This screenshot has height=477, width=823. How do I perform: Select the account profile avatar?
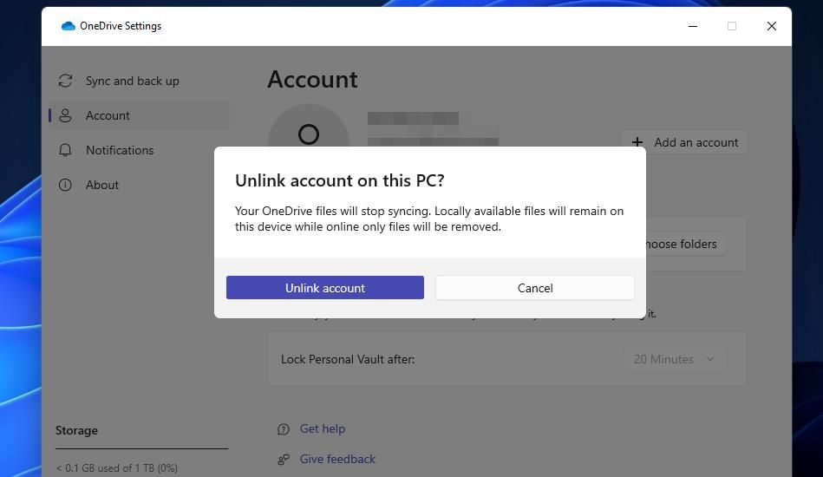click(309, 134)
